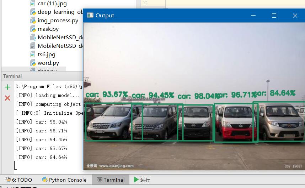Close the Output window
Screen dimensions: 305x188
(295, 16)
